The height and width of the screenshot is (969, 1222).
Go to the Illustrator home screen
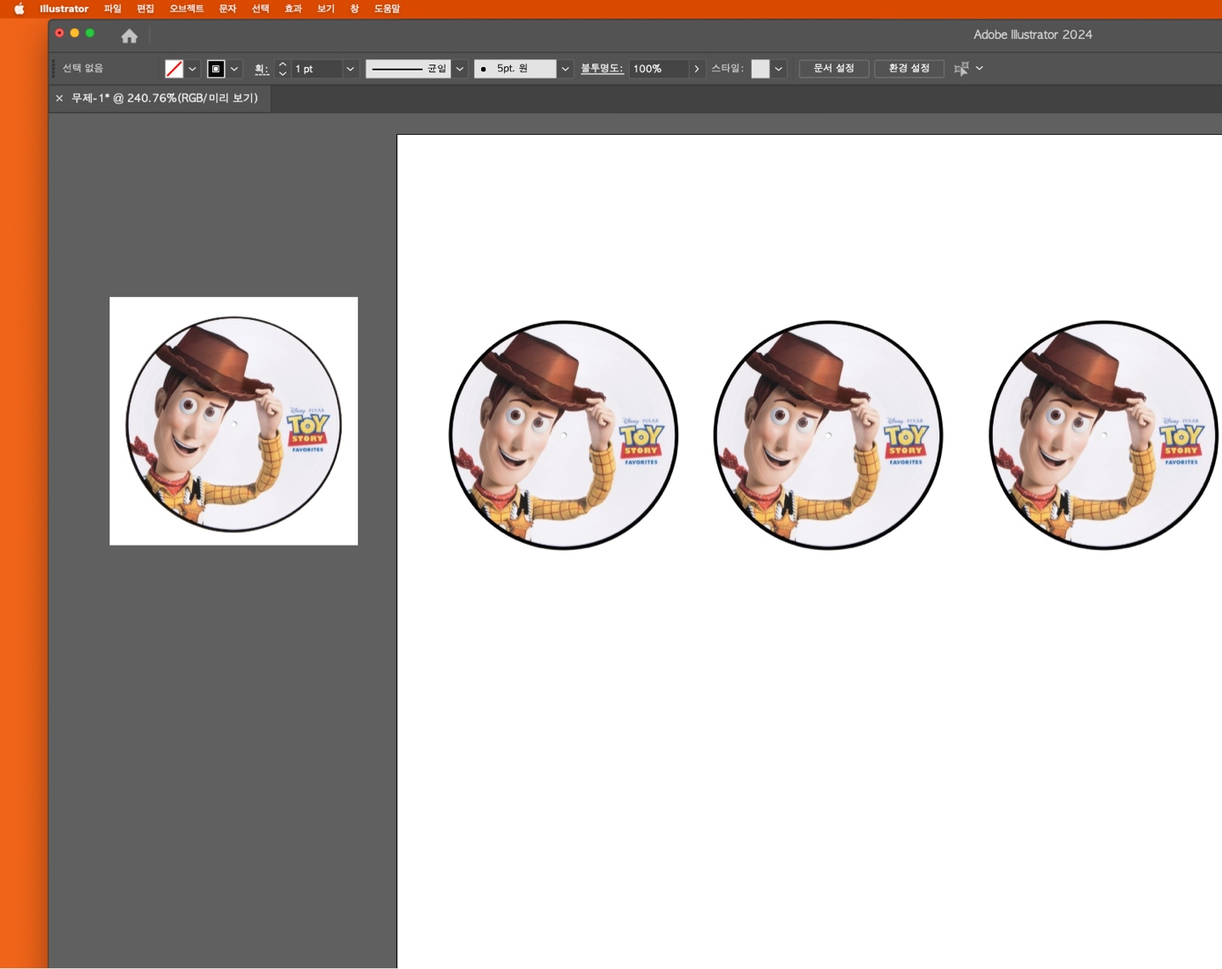pos(129,36)
